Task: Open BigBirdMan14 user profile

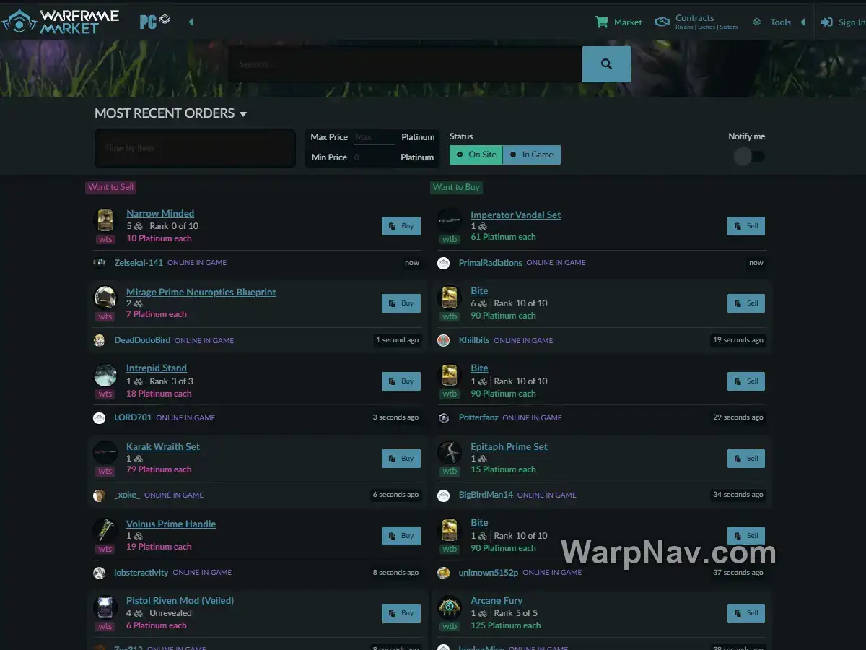Action: tap(486, 495)
